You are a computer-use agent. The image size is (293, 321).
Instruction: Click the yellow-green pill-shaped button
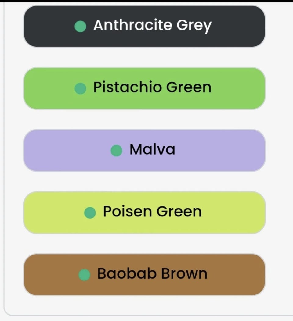pyautogui.click(x=144, y=212)
